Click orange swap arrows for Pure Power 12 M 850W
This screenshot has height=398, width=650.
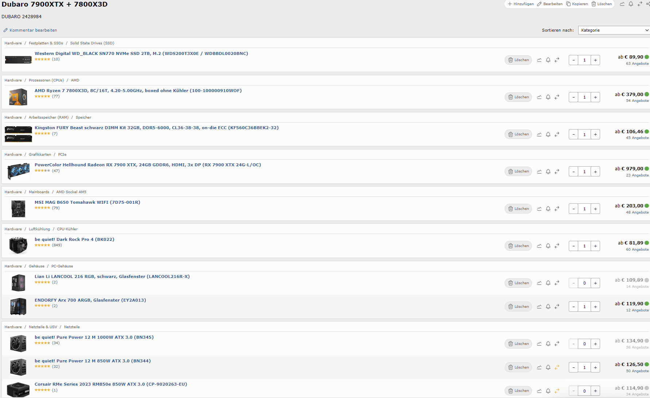(x=557, y=367)
